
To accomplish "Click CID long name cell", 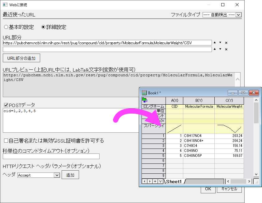I will pos(175,106).
